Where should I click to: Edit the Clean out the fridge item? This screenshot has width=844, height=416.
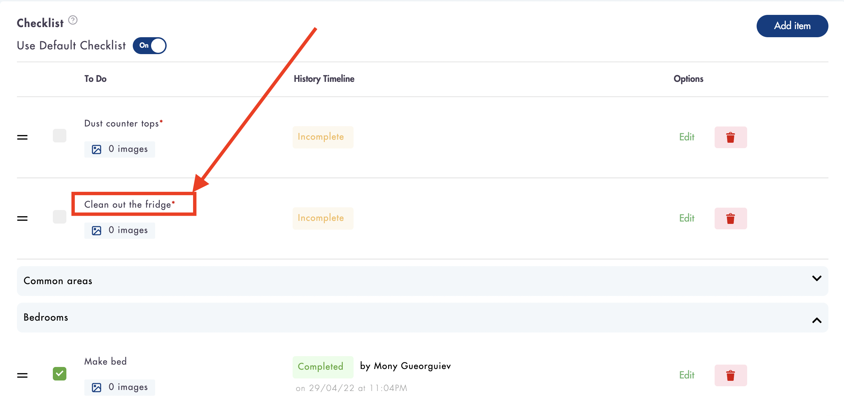[687, 218]
